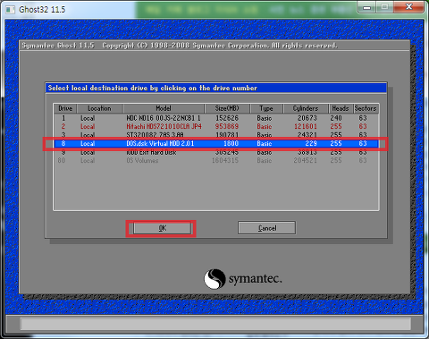Click the OS Volumes model entry
Screen dimensions: 429x339
point(142,160)
